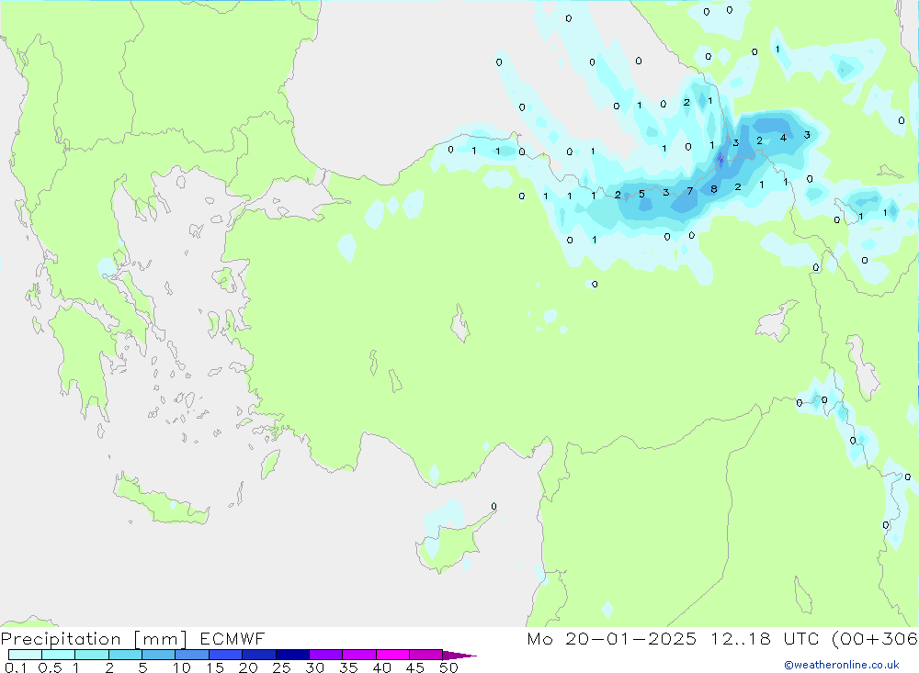Select the 2–5 mm legend color block
Viewport: 919px width, 673px height.
(125, 655)
